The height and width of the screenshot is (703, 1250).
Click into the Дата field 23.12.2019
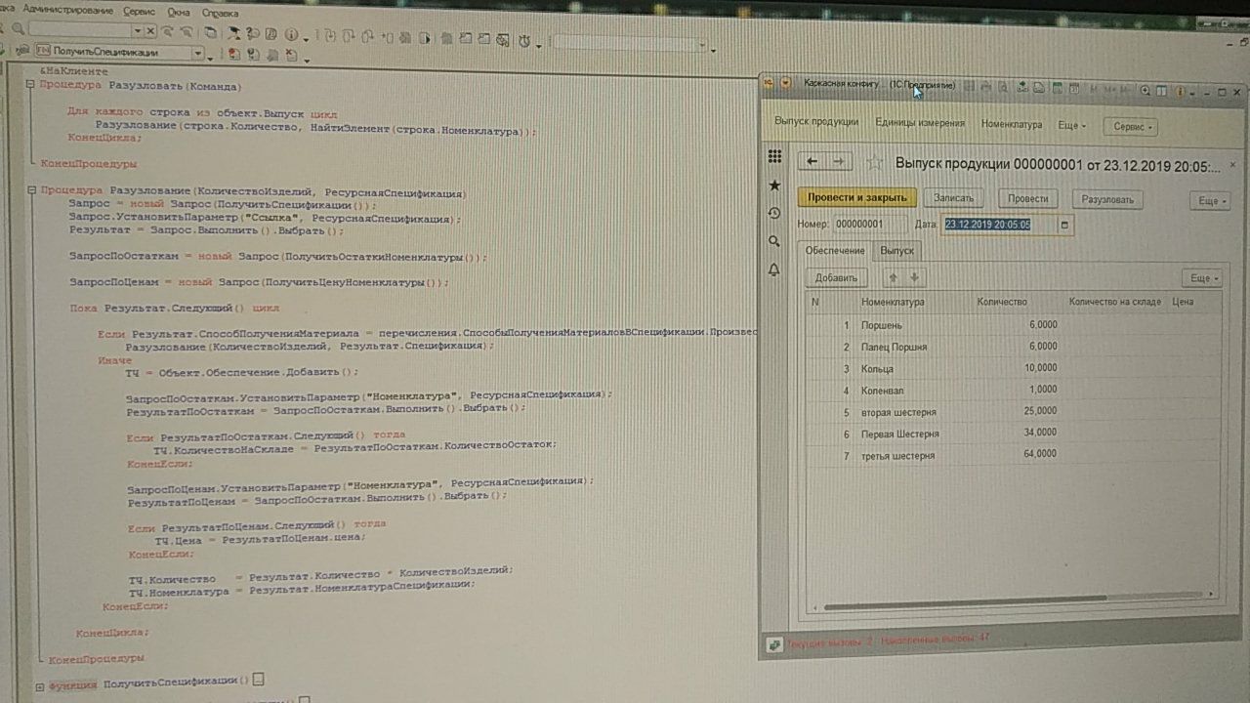(x=997, y=225)
